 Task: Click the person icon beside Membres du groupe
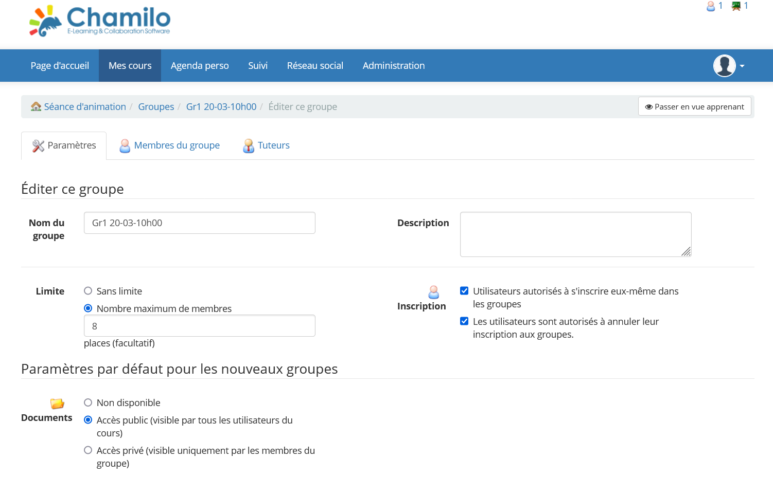coord(125,145)
